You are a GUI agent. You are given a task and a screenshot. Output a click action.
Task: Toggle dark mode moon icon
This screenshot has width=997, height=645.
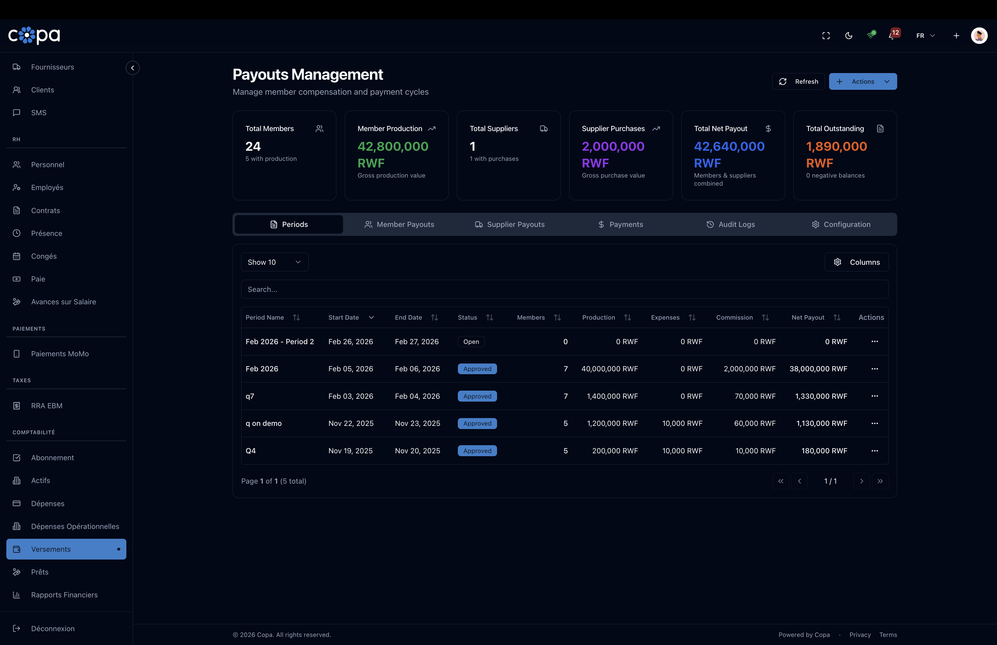coord(848,36)
